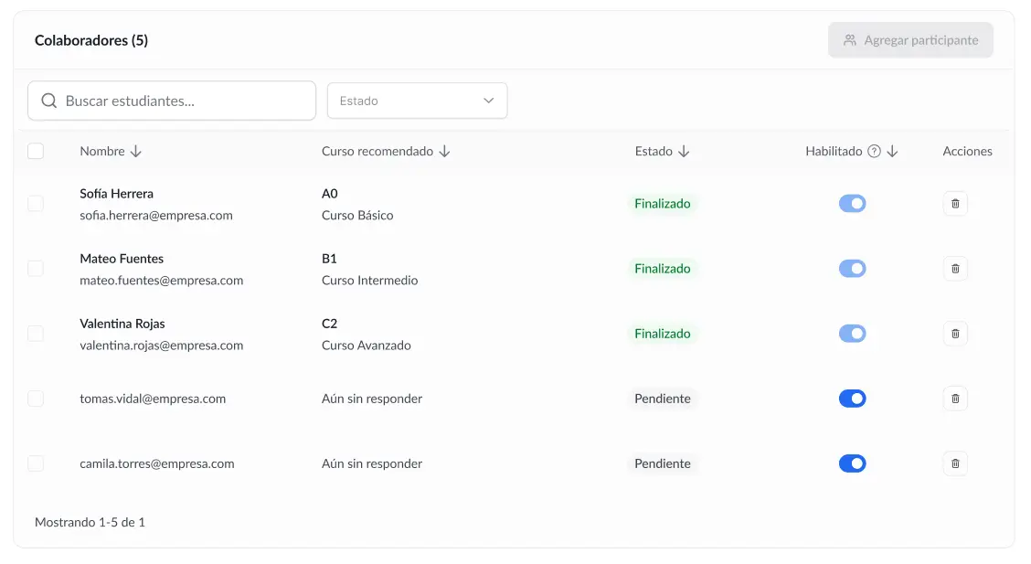Delete Sofía Herrera with the trash icon
Image resolution: width=1031 pixels, height=564 pixels.
click(955, 204)
